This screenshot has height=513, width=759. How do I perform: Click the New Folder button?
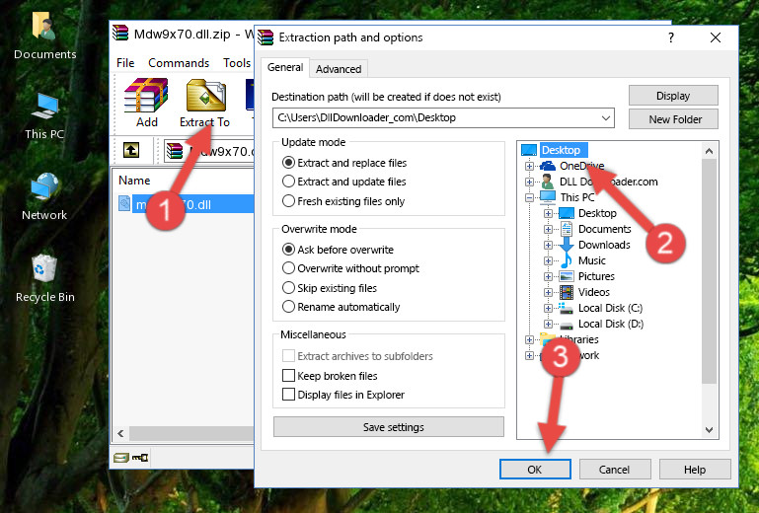(673, 119)
